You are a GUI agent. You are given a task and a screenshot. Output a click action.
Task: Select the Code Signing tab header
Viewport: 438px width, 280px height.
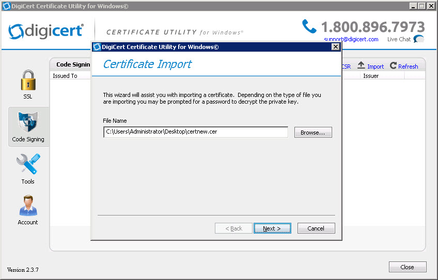pyautogui.click(x=71, y=64)
